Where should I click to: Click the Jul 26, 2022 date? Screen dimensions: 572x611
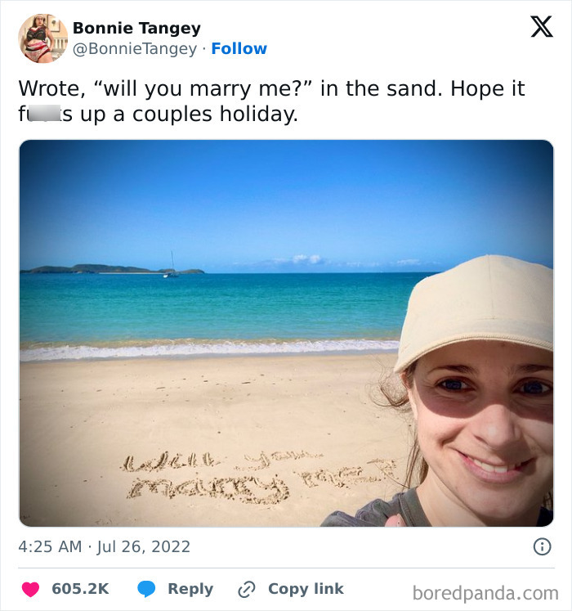coord(143,546)
